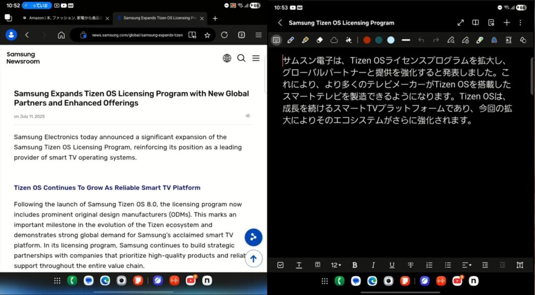Select the pen tool in Samsung Notes
Viewport: 535px width, 295px height.
click(x=290, y=40)
